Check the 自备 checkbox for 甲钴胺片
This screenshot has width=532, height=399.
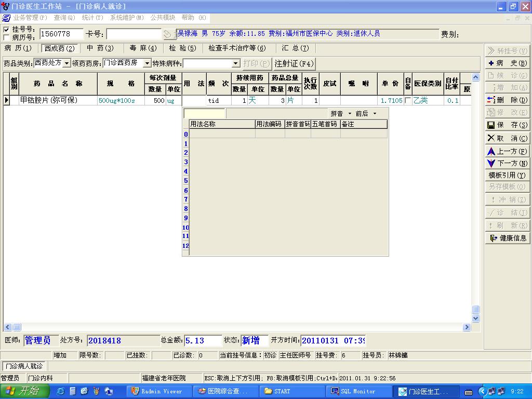pos(407,100)
